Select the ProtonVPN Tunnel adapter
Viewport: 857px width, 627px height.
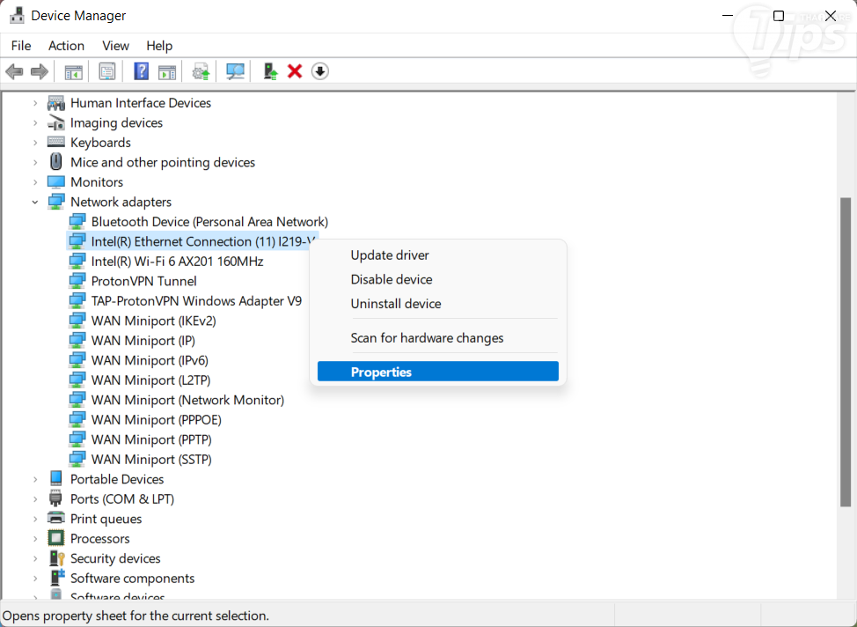coord(143,281)
